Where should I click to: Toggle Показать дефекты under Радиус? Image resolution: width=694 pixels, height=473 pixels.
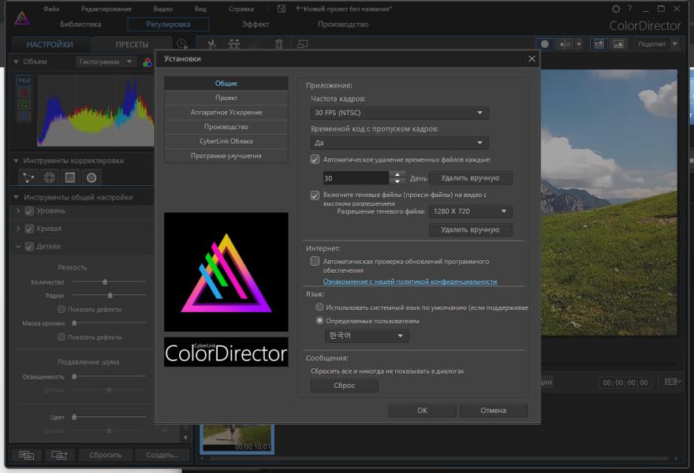point(61,309)
